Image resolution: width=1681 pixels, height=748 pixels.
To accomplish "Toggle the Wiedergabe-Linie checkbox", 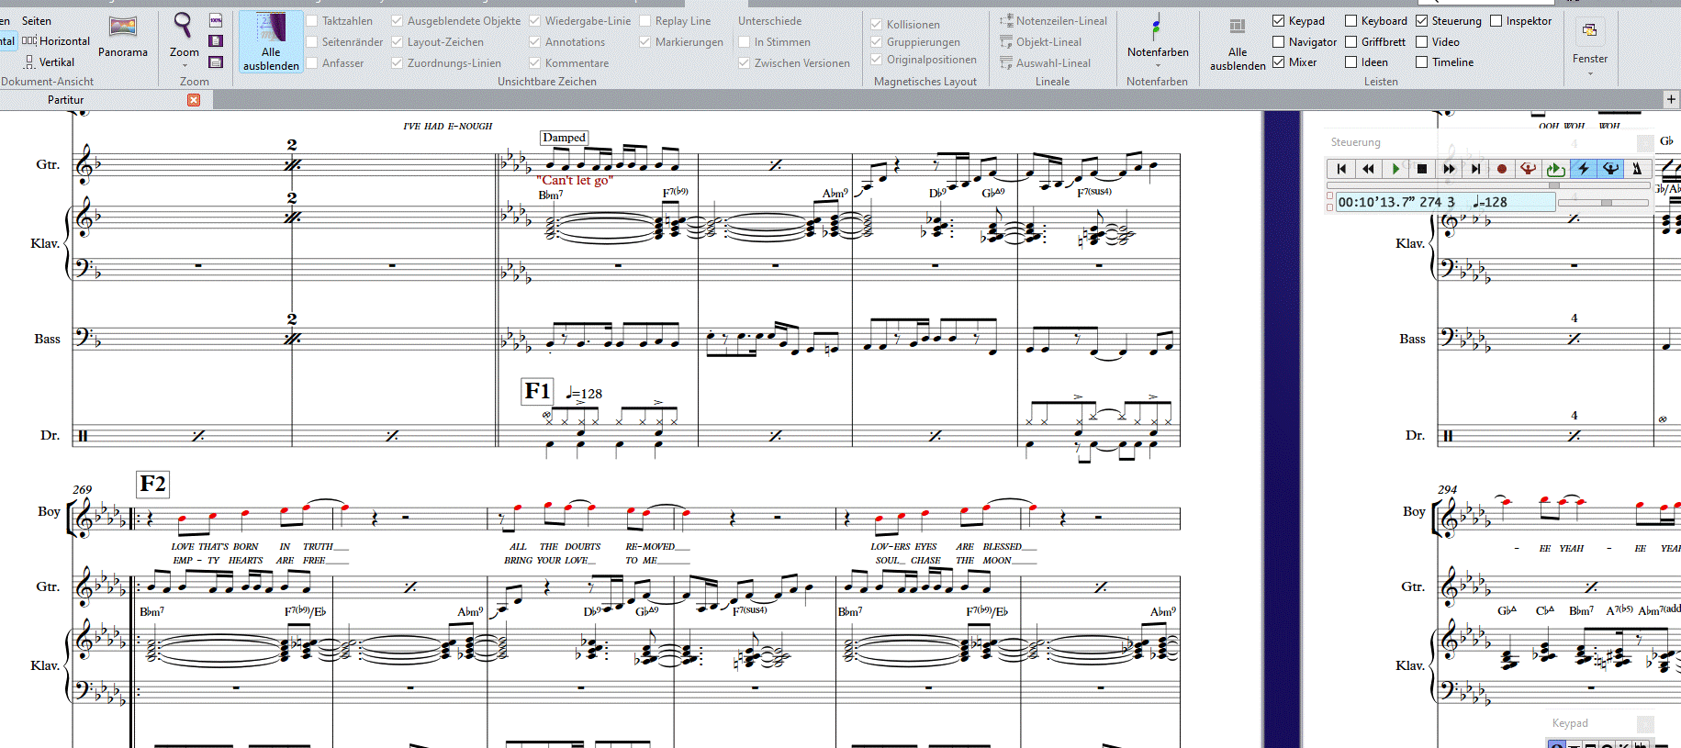I will [x=534, y=21].
